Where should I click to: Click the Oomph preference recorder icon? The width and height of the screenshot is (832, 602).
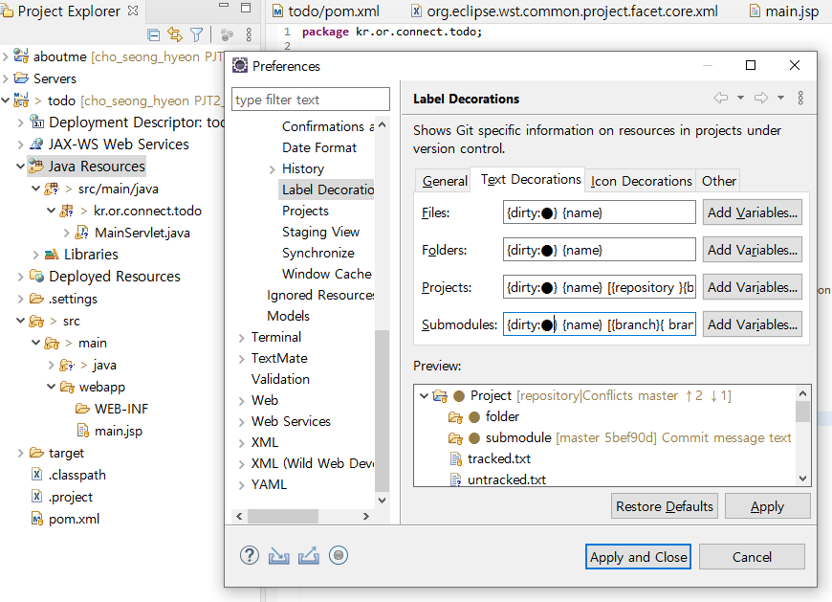coord(338,555)
